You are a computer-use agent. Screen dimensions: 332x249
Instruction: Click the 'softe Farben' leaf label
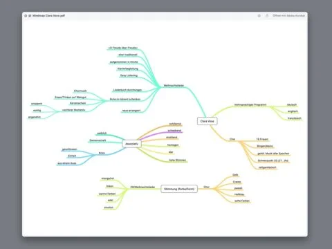242,201
